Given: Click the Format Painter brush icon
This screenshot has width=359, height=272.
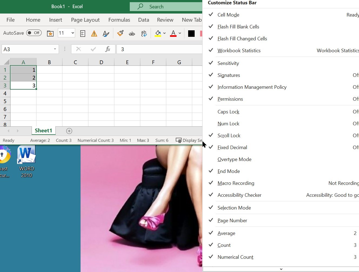Looking at the screenshot, I should click(120, 33).
